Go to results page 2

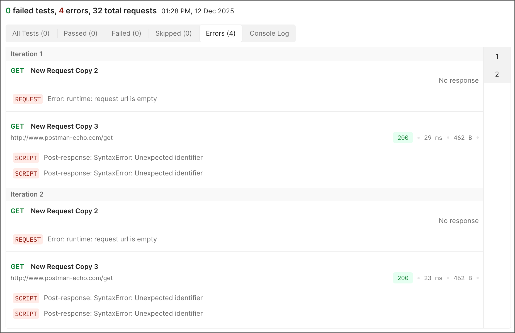(x=497, y=74)
